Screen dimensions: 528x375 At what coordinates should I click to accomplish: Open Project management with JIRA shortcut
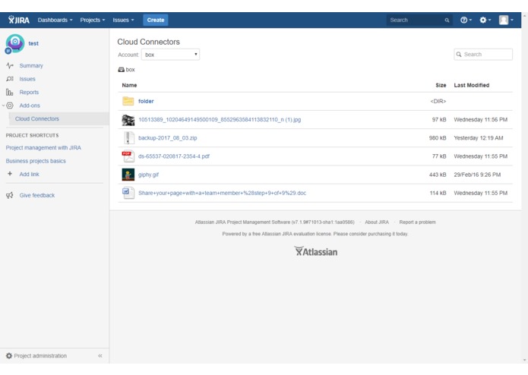(x=43, y=147)
